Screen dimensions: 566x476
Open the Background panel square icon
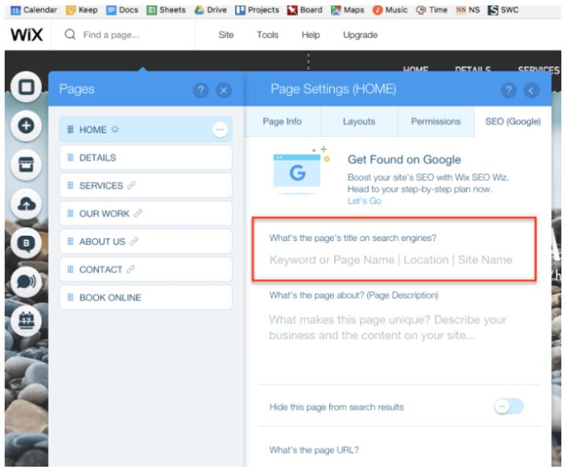(x=27, y=87)
